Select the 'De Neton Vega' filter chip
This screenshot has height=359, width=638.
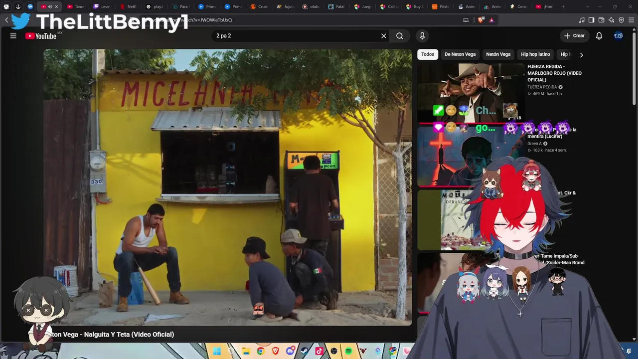point(460,54)
